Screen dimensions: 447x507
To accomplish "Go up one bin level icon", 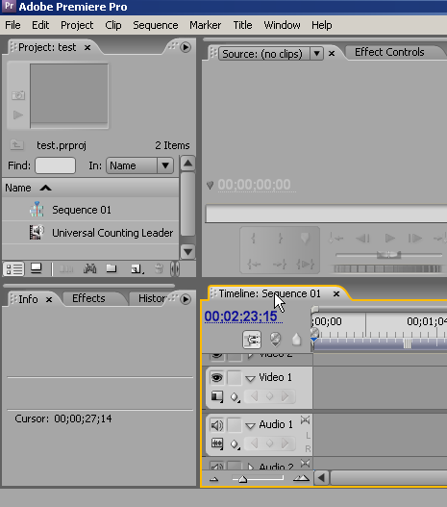I will [16, 145].
